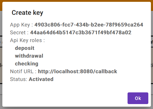Confirm the dialog with the Ok button
The width and height of the screenshot is (153, 109).
coord(138,98)
